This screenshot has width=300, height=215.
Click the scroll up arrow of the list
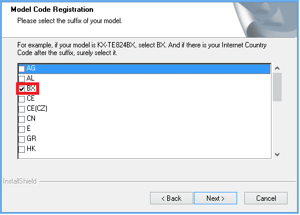tap(277, 68)
